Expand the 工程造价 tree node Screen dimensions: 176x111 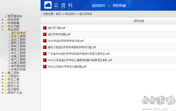click(2, 76)
